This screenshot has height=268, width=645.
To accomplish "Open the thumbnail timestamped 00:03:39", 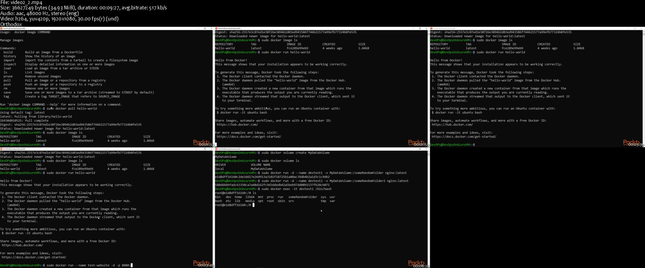I will click(x=537, y=87).
